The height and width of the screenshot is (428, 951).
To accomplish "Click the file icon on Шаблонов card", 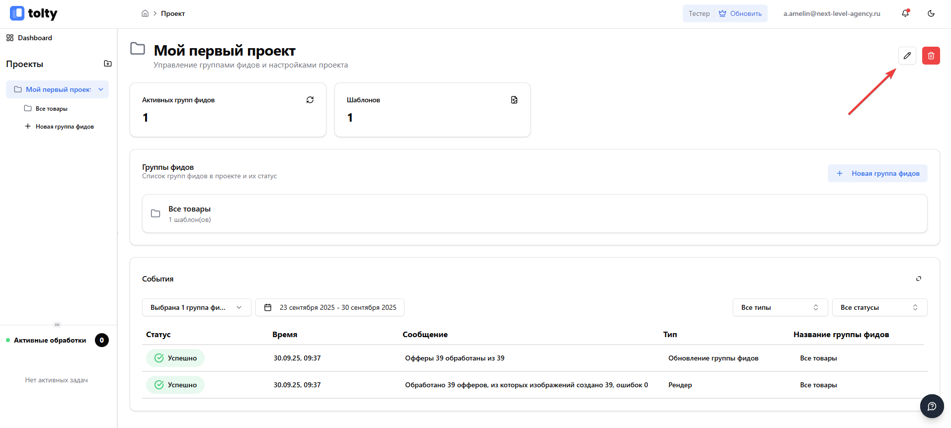I will click(514, 100).
